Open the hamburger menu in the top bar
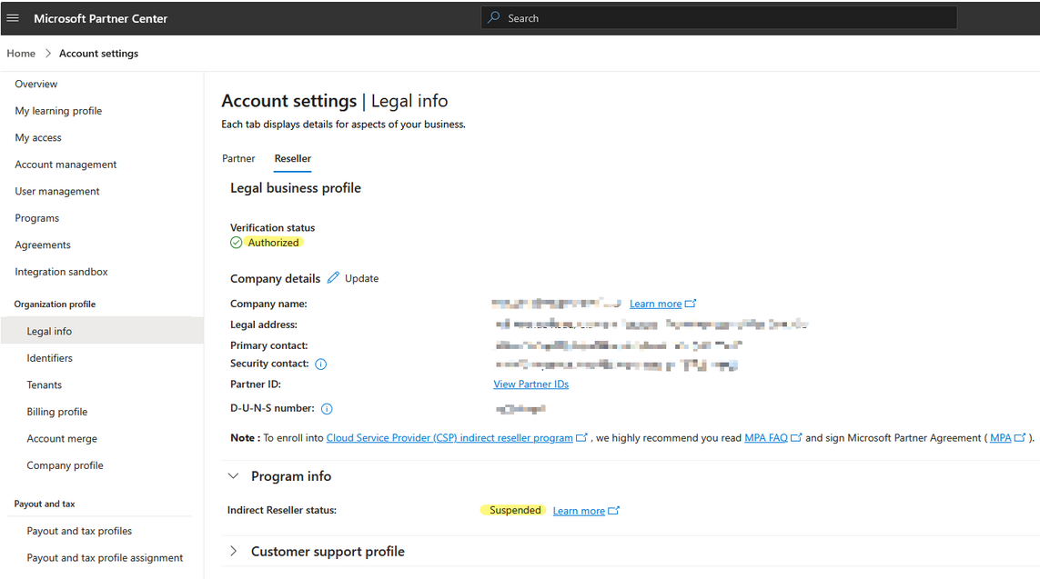 click(x=13, y=16)
